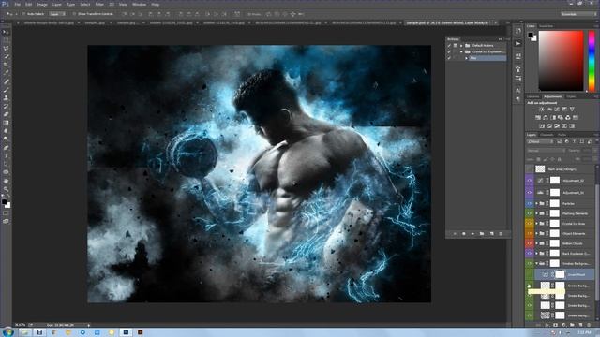600x337 pixels.
Task: Expand the Play action steps
Action: [467, 58]
